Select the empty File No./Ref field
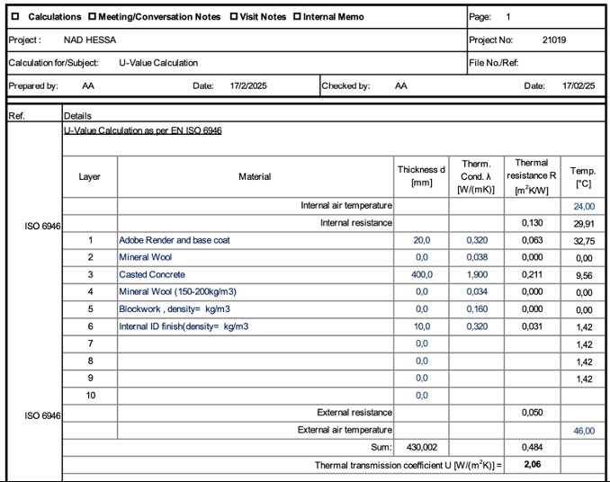Viewport: 610px width, 482px height. [x=561, y=63]
